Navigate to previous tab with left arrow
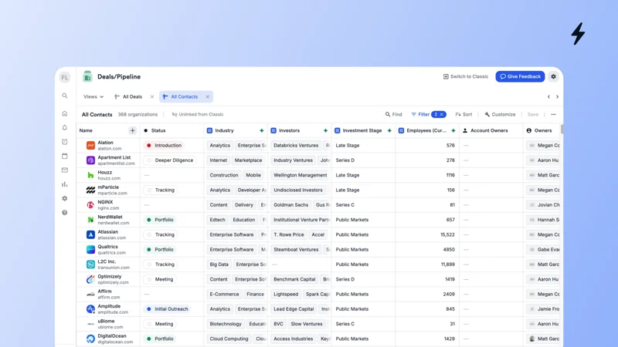The height and width of the screenshot is (347, 618). click(x=548, y=97)
